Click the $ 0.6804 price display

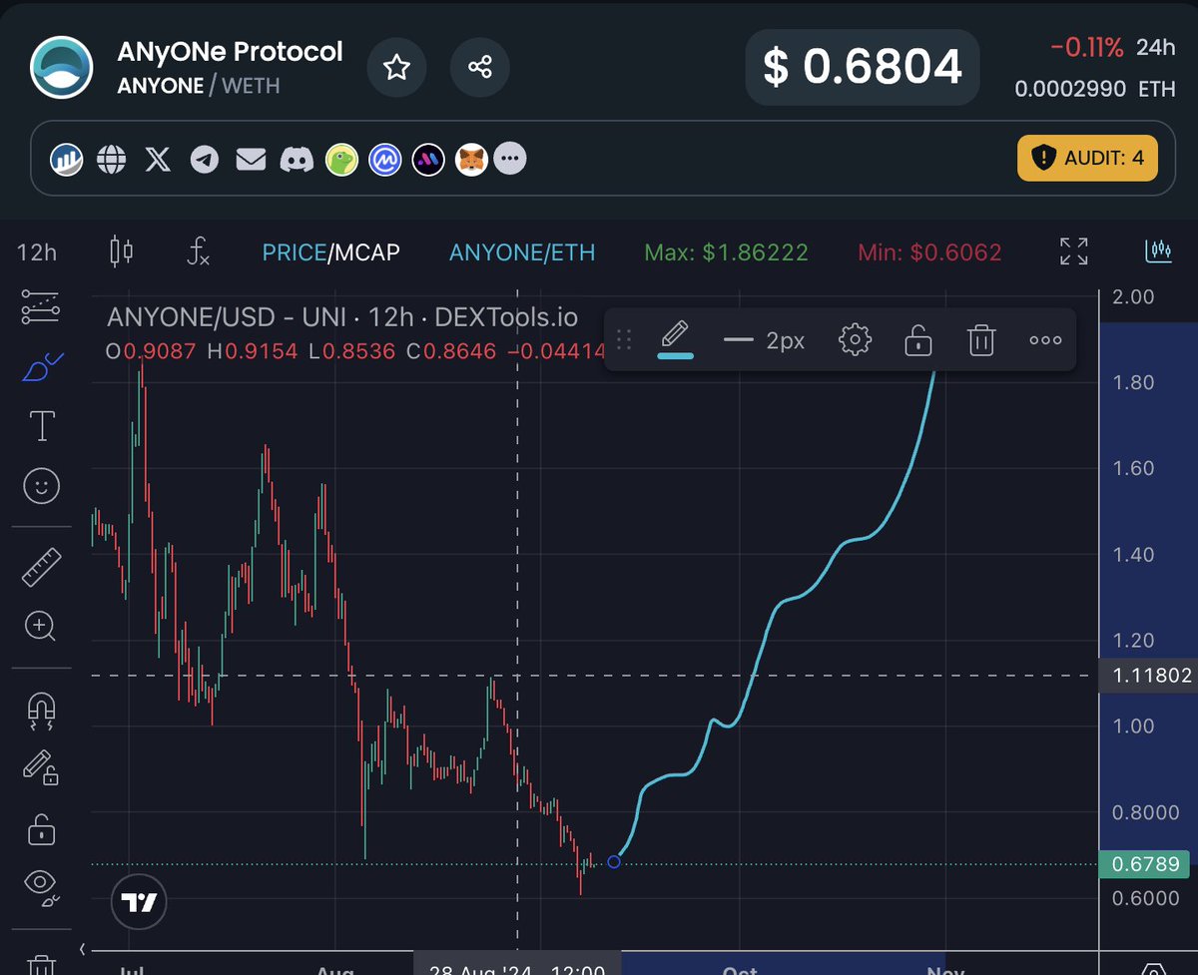tap(863, 67)
